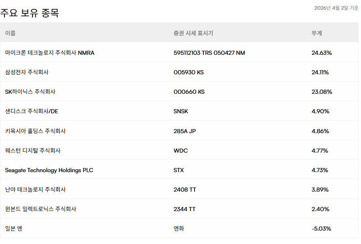Click the 4.90% weight value

(x=320, y=111)
